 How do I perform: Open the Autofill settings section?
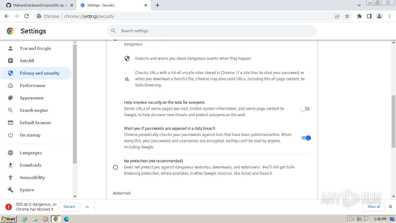click(x=36, y=61)
